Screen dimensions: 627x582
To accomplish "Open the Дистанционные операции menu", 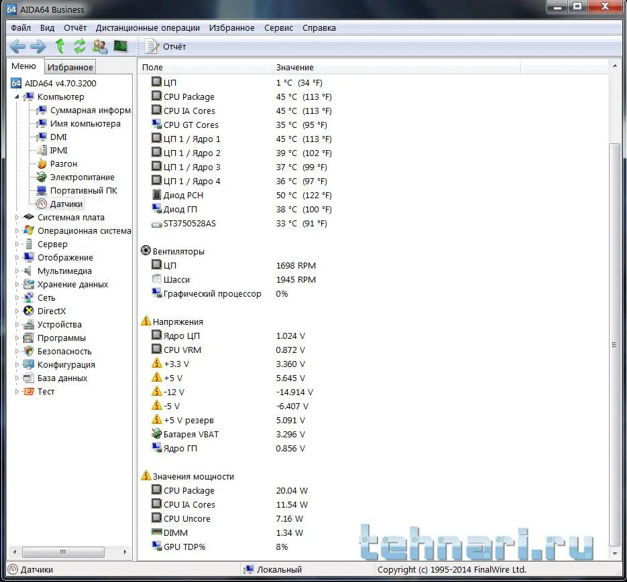I will (148, 27).
